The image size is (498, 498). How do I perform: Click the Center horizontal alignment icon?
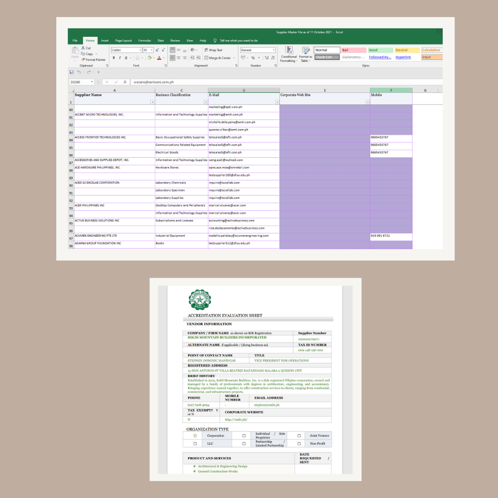click(x=178, y=58)
